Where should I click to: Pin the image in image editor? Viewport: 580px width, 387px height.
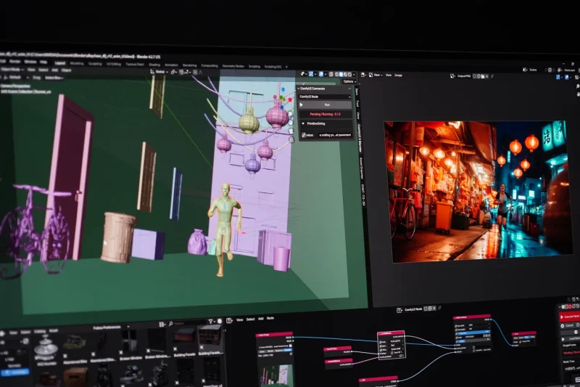[x=492, y=76]
